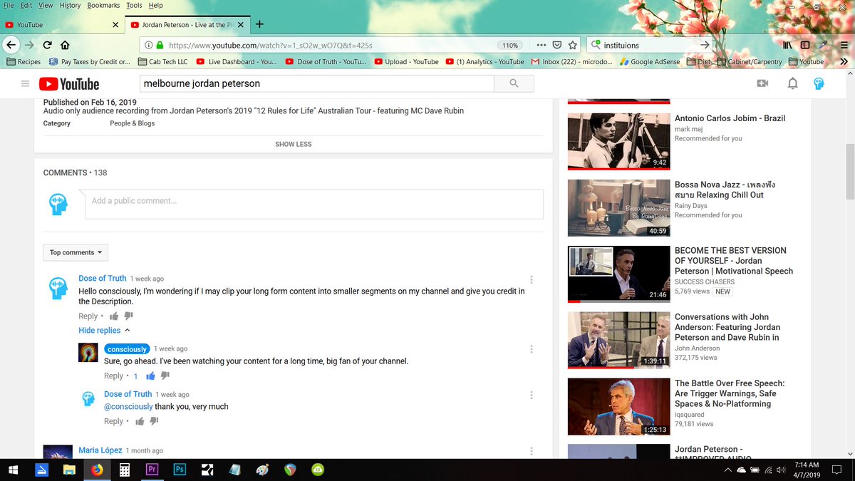Close the Jordan Peterson tab

pos(241,24)
